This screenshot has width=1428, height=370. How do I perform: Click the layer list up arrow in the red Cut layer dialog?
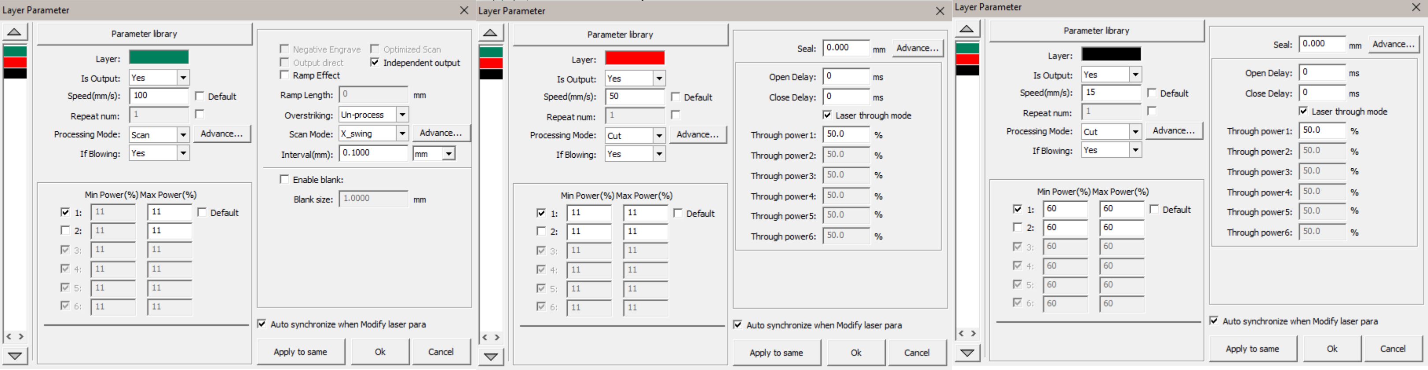pyautogui.click(x=490, y=33)
